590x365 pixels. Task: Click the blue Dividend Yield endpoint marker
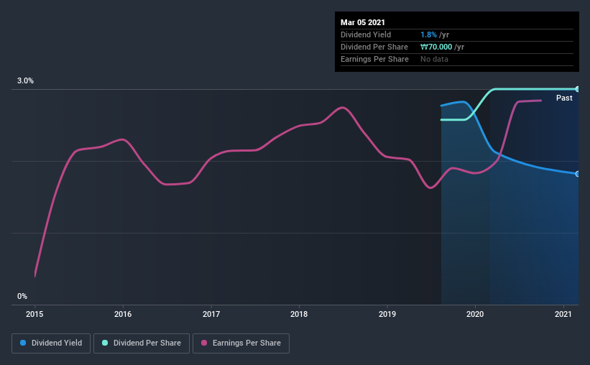[x=577, y=174]
